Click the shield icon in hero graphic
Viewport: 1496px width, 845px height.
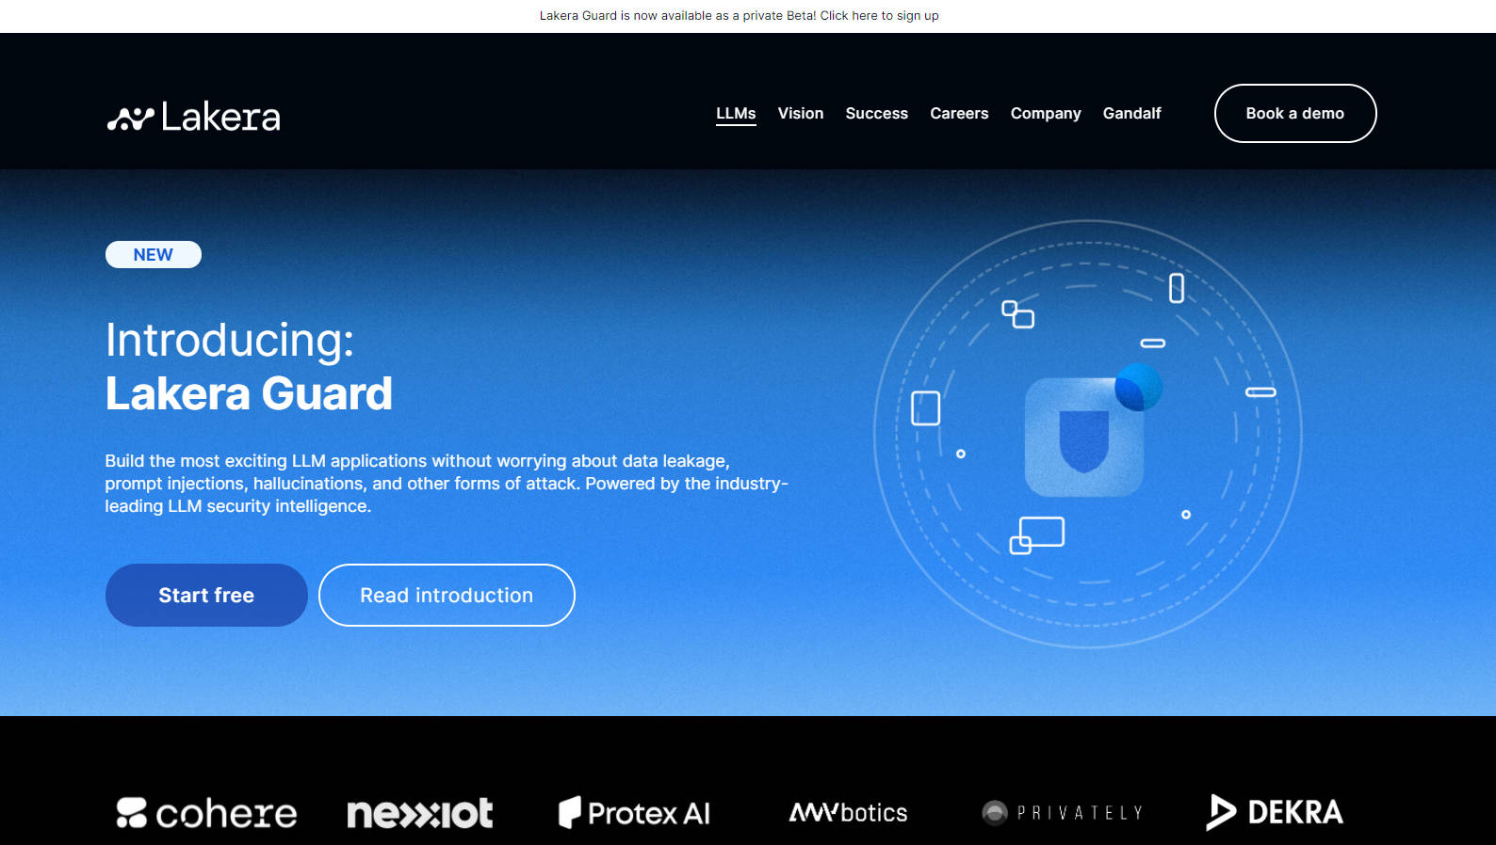click(1083, 438)
